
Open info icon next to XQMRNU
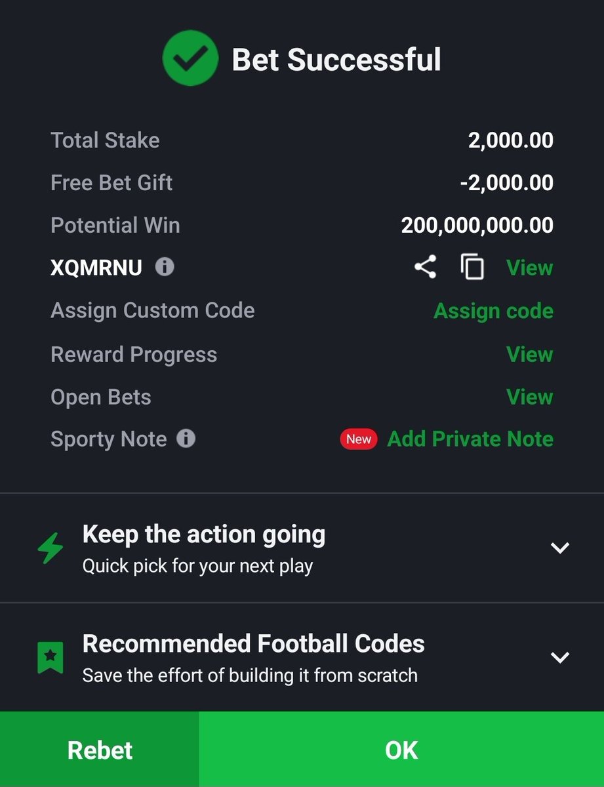click(165, 267)
